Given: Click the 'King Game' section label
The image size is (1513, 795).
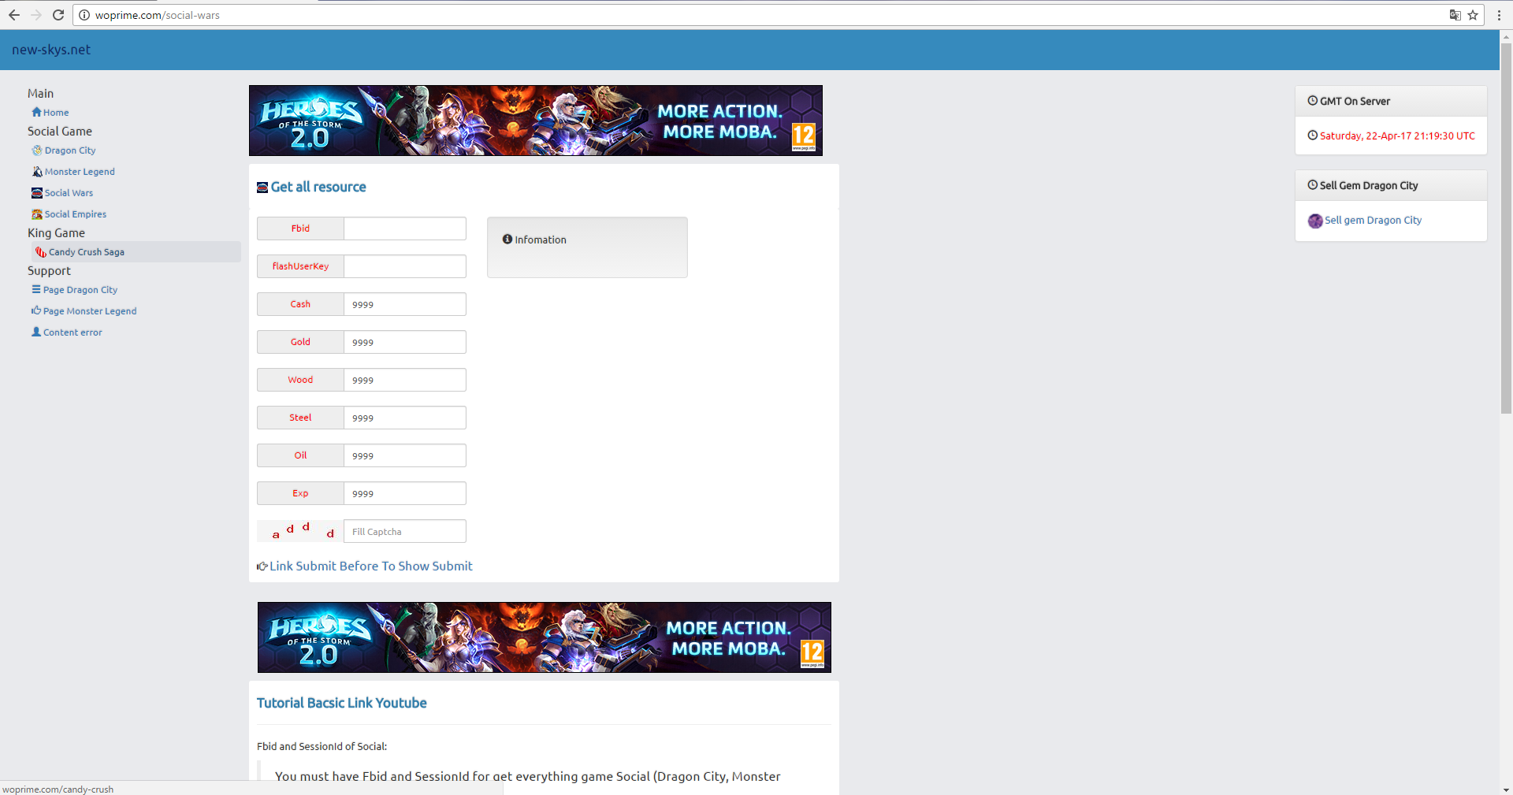Looking at the screenshot, I should 56,233.
